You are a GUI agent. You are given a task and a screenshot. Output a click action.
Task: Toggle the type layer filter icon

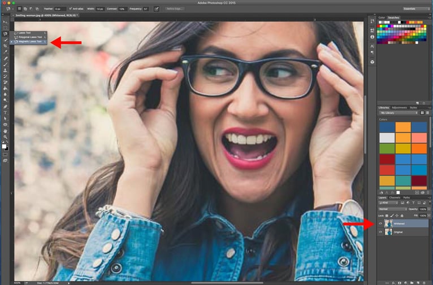[x=413, y=203]
